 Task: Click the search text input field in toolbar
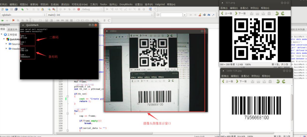pos(172,15)
